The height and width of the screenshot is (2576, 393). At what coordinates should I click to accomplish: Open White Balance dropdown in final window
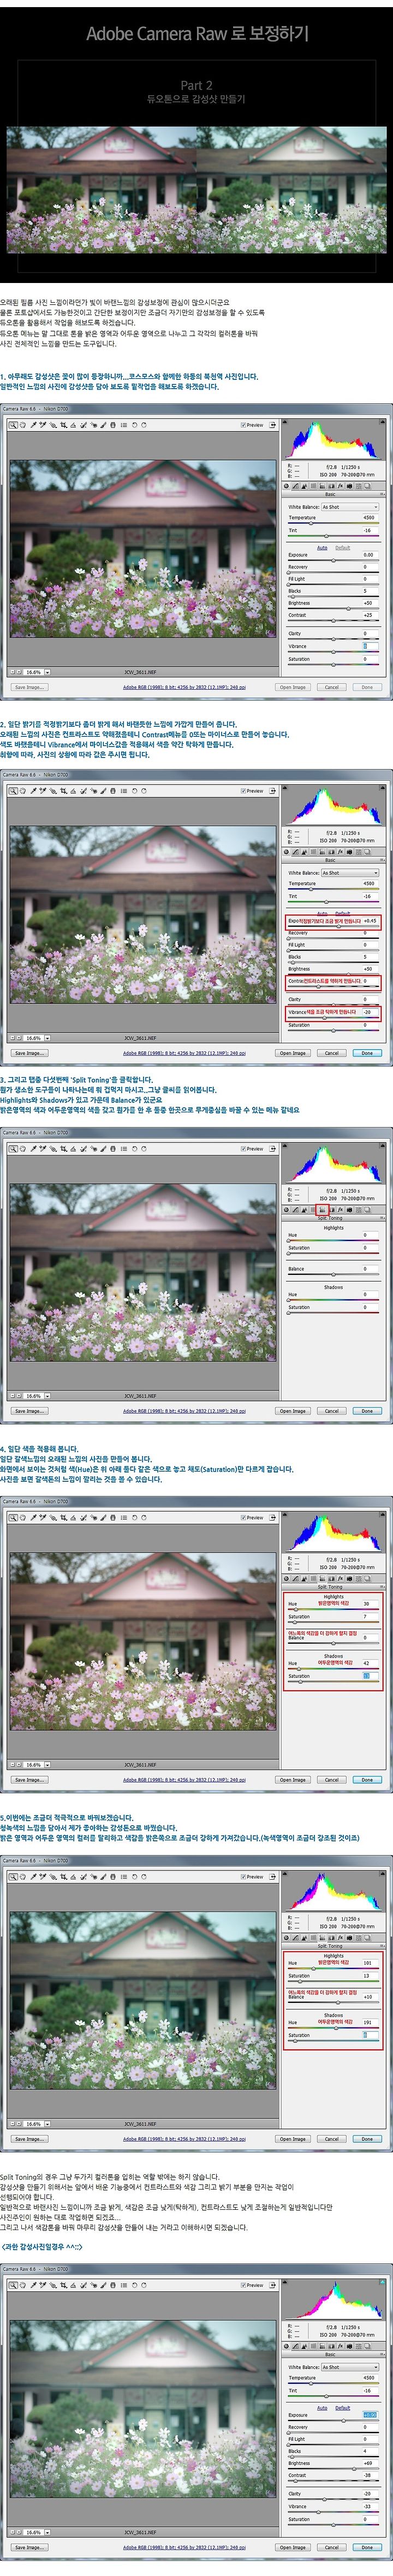[x=350, y=2367]
